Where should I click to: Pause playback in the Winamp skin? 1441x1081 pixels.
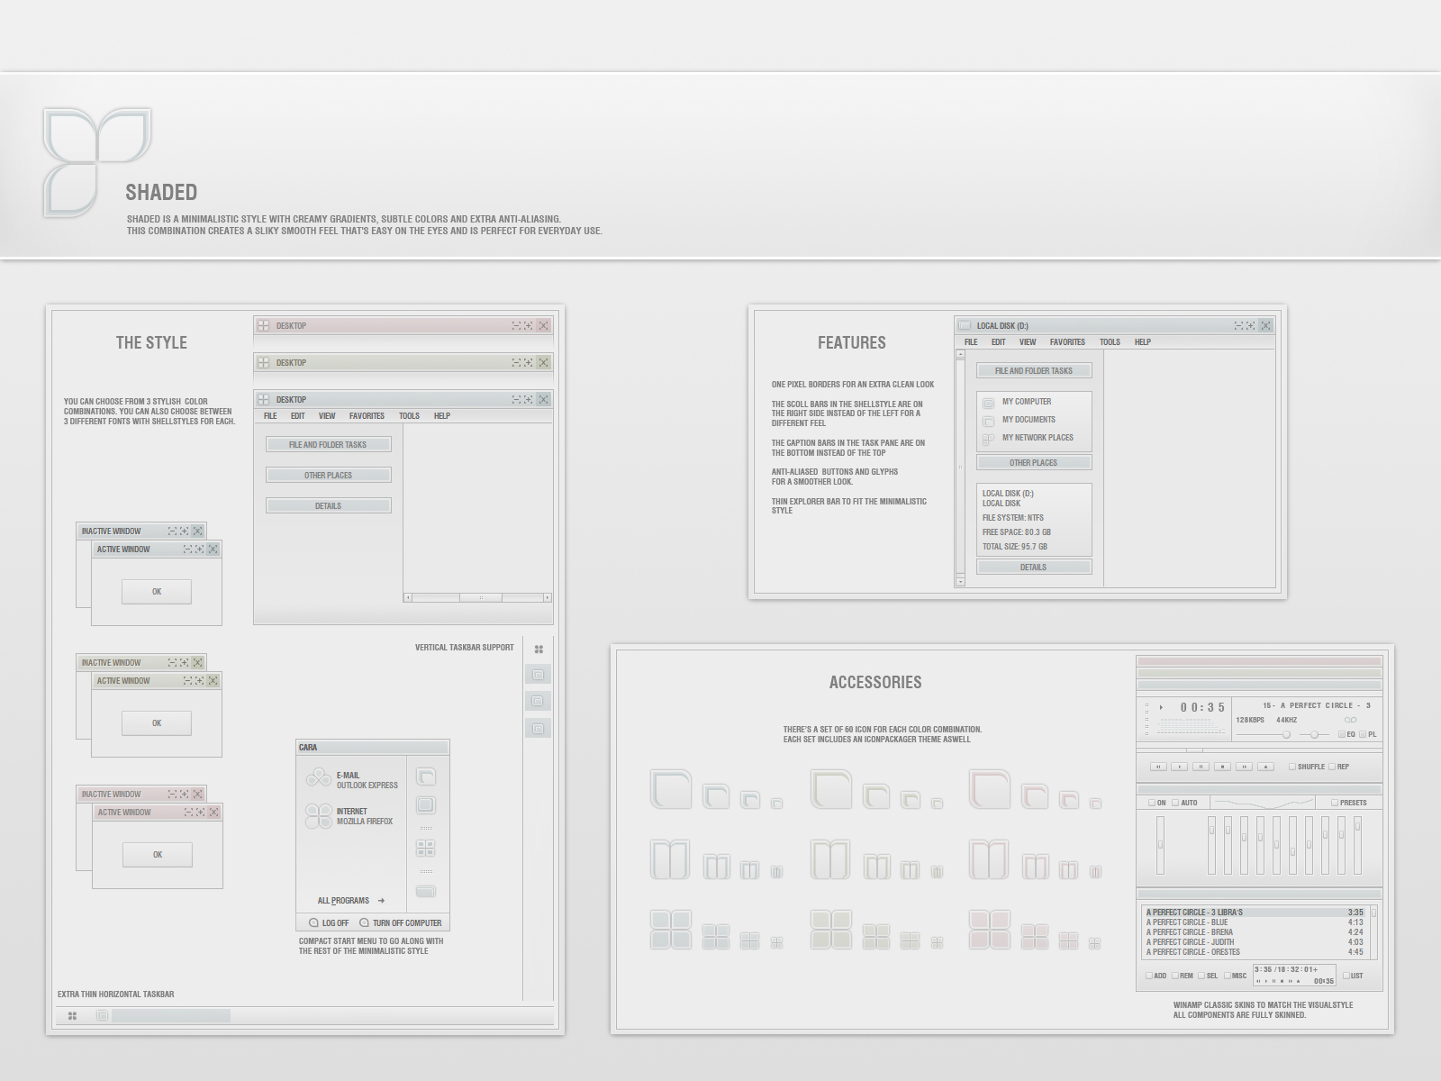point(1201,767)
